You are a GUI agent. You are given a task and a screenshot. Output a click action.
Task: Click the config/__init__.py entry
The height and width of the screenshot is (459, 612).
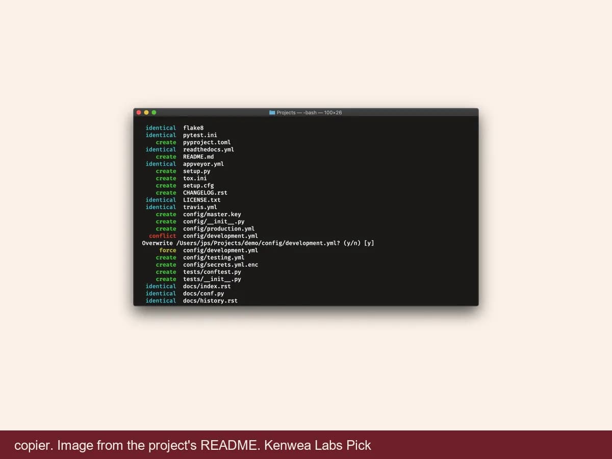(214, 222)
